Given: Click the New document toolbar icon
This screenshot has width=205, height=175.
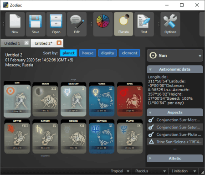Looking at the screenshot, I should pos(15,24).
